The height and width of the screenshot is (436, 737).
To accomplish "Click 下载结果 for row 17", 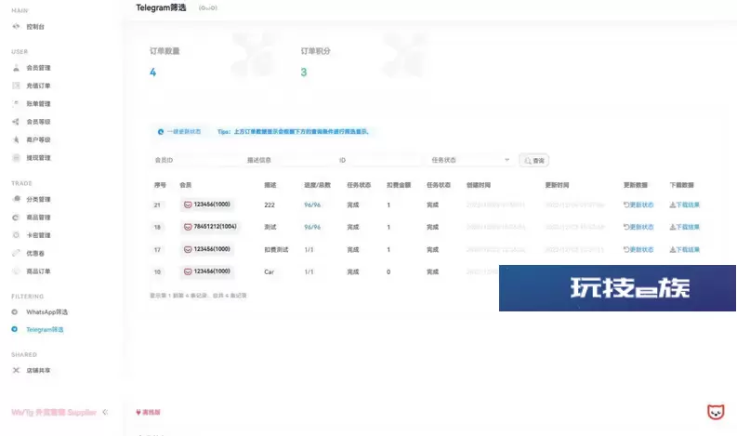I will point(684,249).
